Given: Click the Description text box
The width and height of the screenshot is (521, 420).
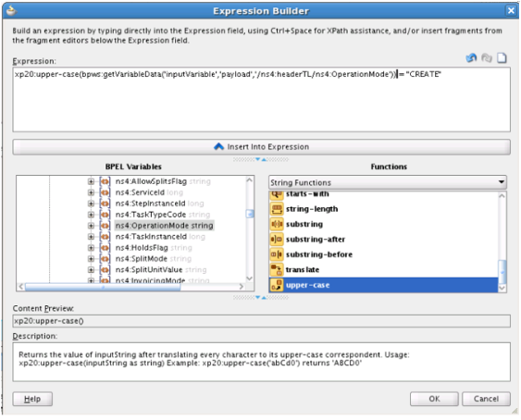Looking at the screenshot, I should pos(262,362).
